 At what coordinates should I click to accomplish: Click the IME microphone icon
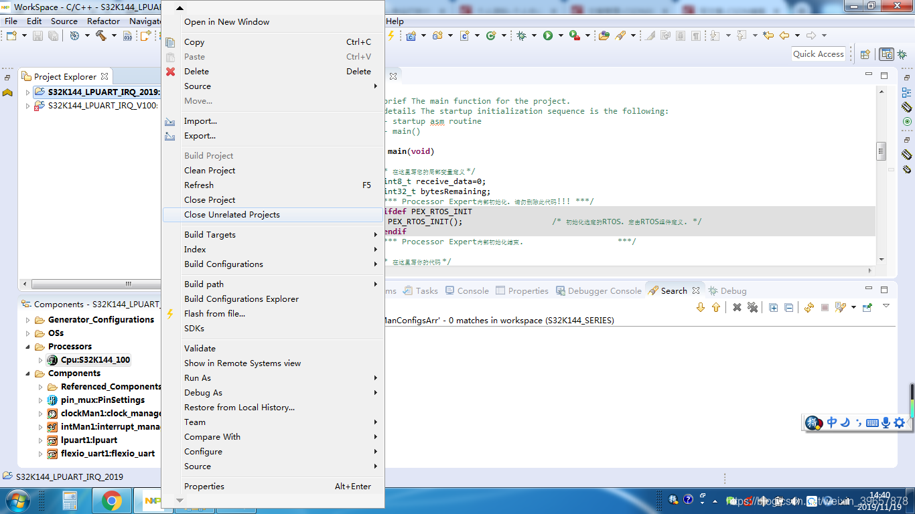886,422
